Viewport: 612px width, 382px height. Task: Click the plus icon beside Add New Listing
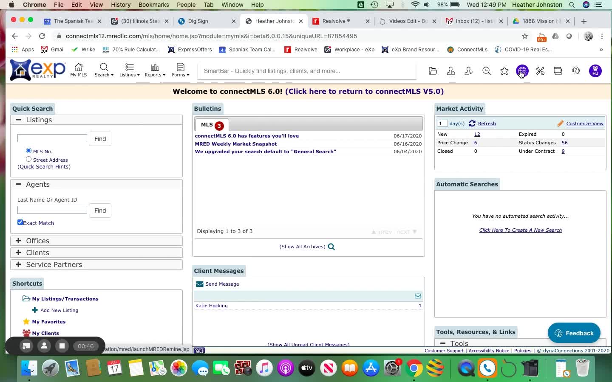pyautogui.click(x=35, y=310)
